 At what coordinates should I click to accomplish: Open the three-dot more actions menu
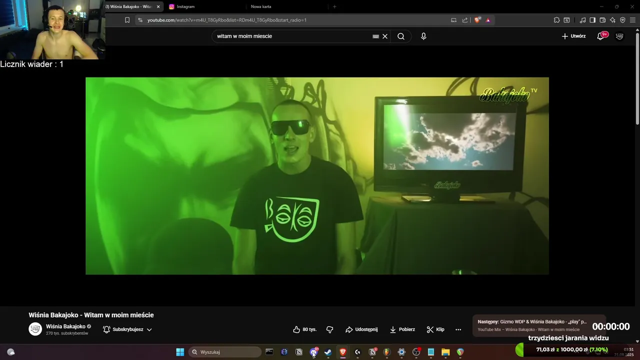pyautogui.click(x=458, y=329)
